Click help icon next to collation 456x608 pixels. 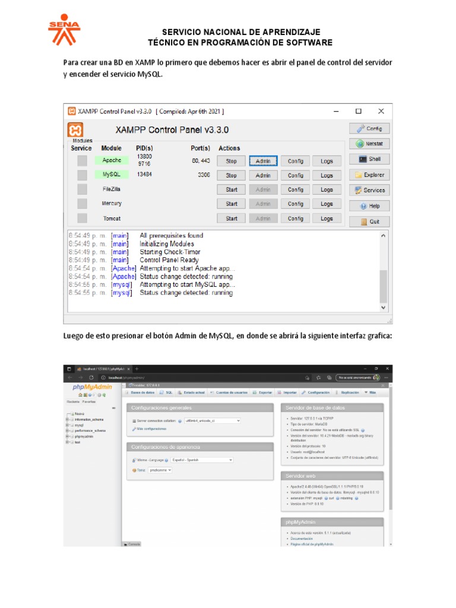point(180,421)
